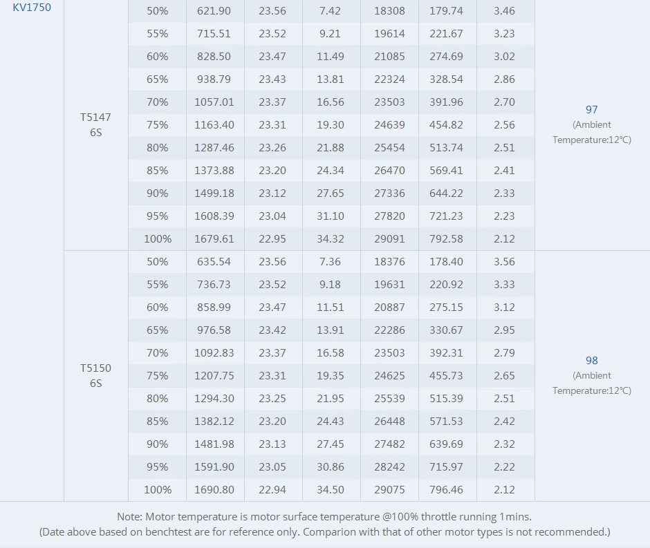Select current value 34.32
This screenshot has width=650, height=548.
click(x=331, y=238)
